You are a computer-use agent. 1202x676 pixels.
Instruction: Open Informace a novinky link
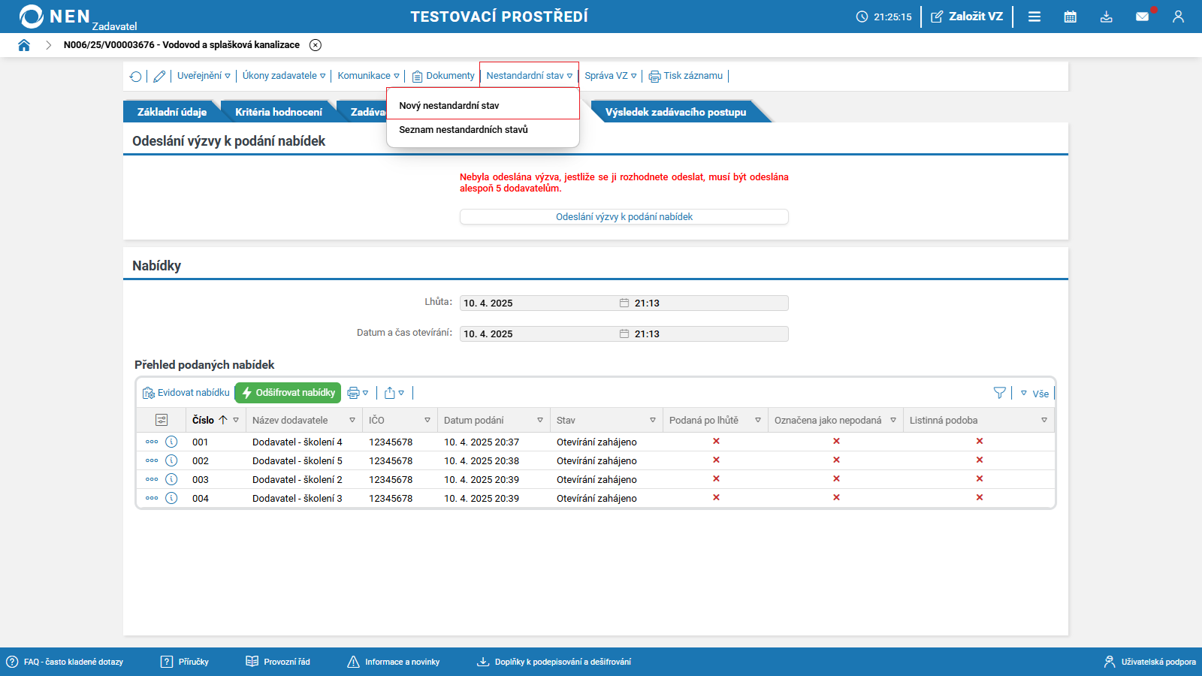(x=394, y=662)
